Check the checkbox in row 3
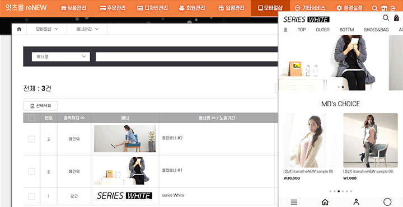 pos(31,139)
